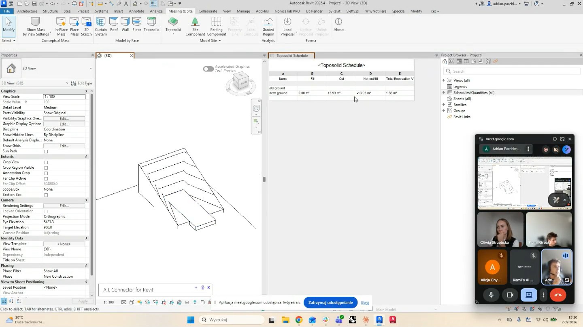Select the Site Component tool
This screenshot has height=327, width=583.
point(195,27)
